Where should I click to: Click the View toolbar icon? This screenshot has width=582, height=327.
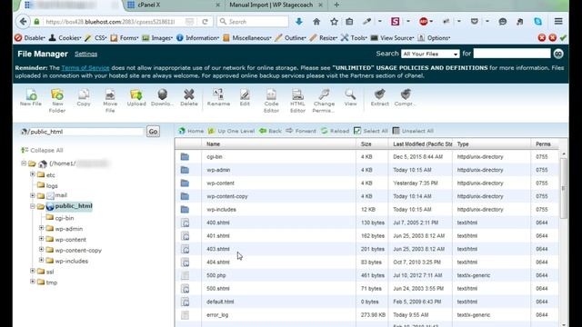point(350,98)
